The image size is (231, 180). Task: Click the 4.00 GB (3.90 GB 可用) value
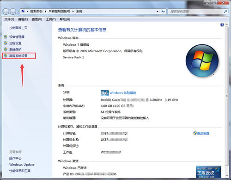pyautogui.click(x=117, y=106)
